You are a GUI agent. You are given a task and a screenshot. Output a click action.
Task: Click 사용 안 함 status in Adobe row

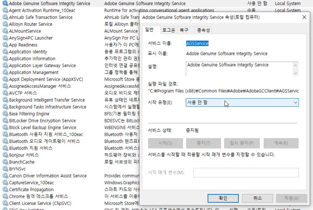coord(257,3)
